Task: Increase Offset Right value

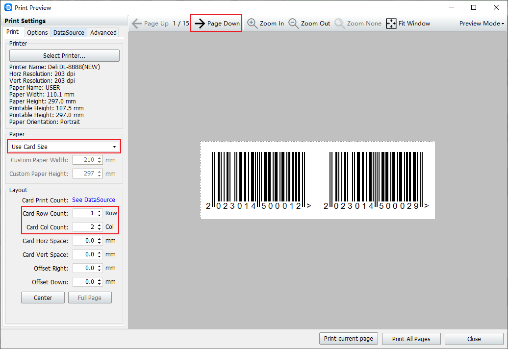Action: [x=99, y=267]
